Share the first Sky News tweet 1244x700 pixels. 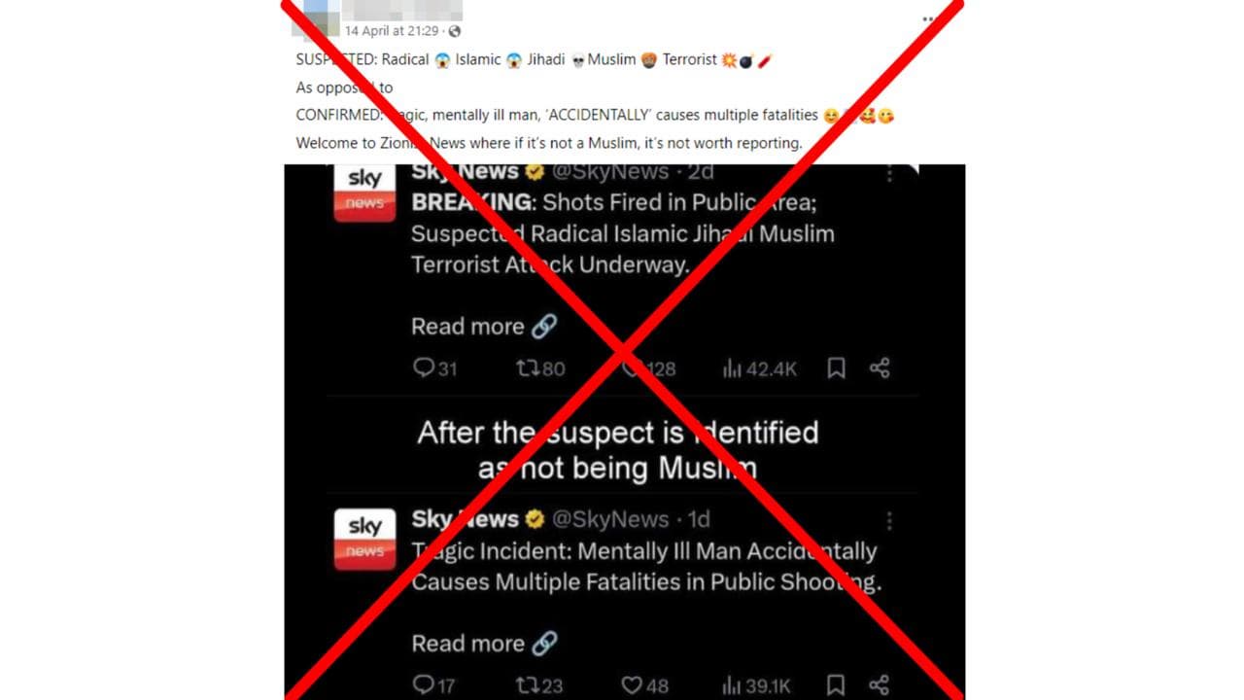click(880, 367)
